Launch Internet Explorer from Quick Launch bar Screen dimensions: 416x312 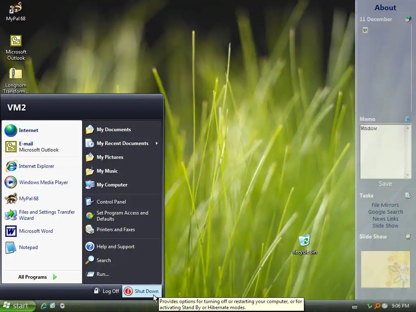coord(44,305)
